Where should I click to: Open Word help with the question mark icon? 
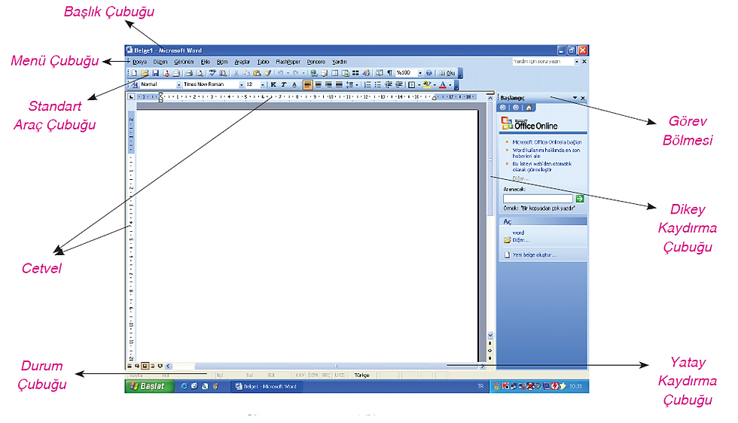coord(428,73)
